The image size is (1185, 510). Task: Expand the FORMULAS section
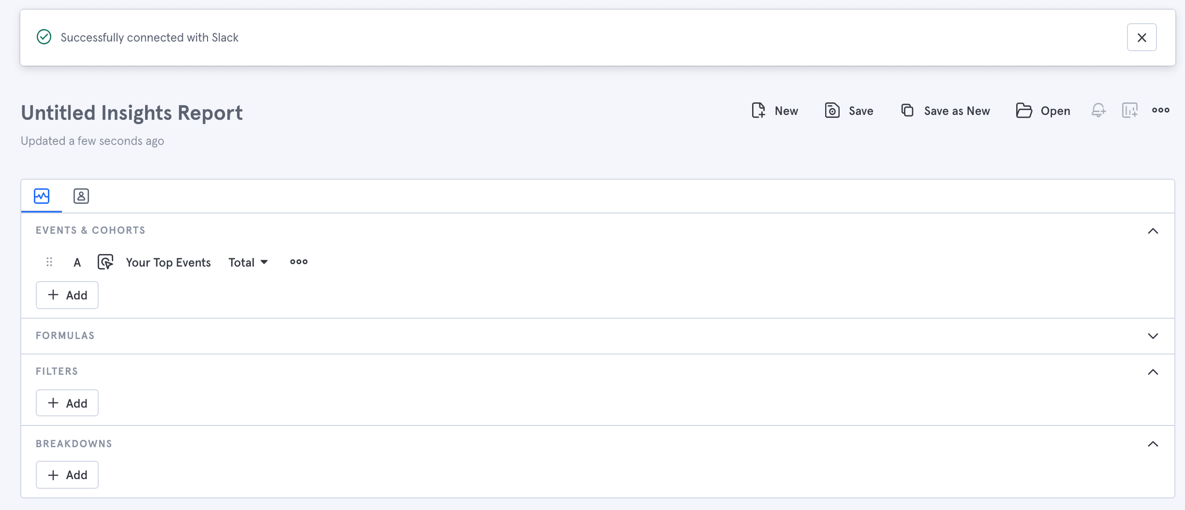click(1154, 336)
